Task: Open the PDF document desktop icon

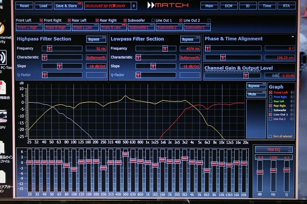Action: [x=3, y=88]
